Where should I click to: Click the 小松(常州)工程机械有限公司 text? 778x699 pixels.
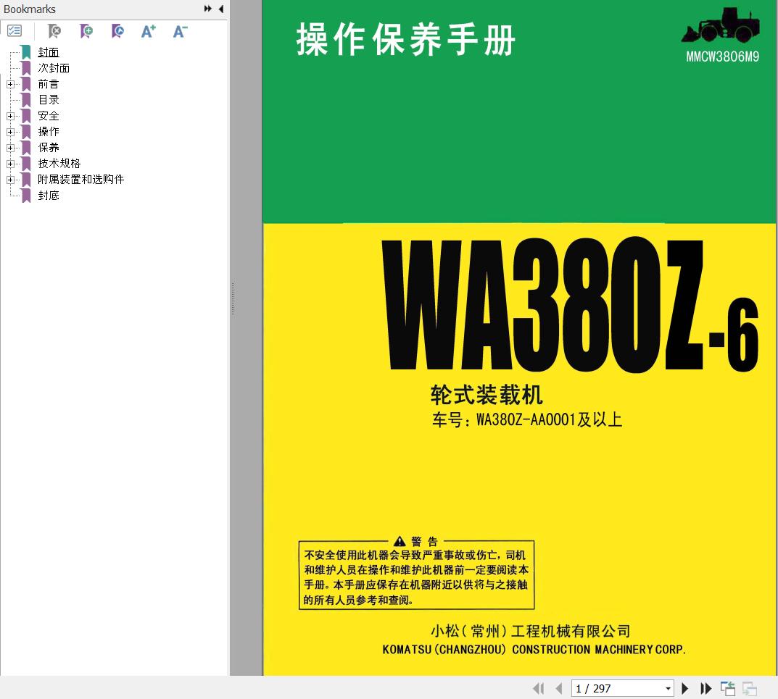tap(531, 631)
